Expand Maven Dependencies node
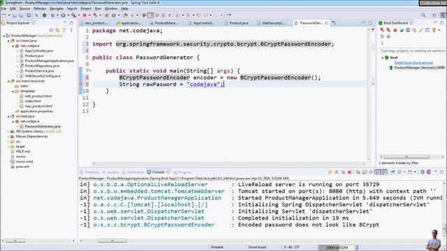Image resolution: width=447 pixels, height=251 pixels. pos(8,137)
